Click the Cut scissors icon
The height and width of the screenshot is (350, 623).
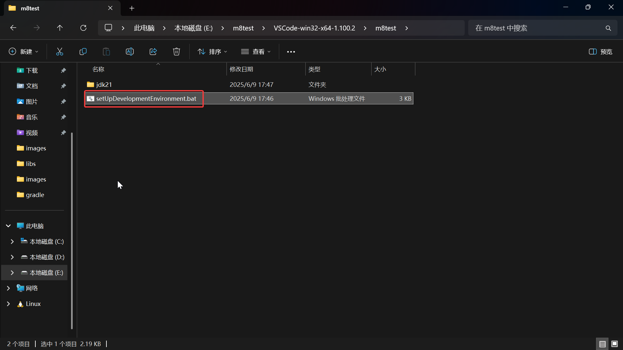(x=60, y=52)
